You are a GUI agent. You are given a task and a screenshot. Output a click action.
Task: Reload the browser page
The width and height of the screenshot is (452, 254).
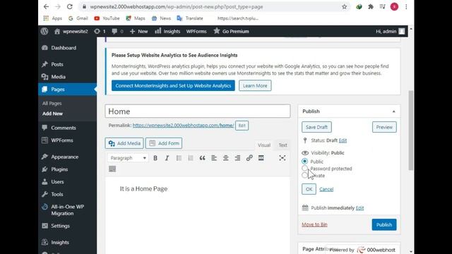tap(69, 6)
